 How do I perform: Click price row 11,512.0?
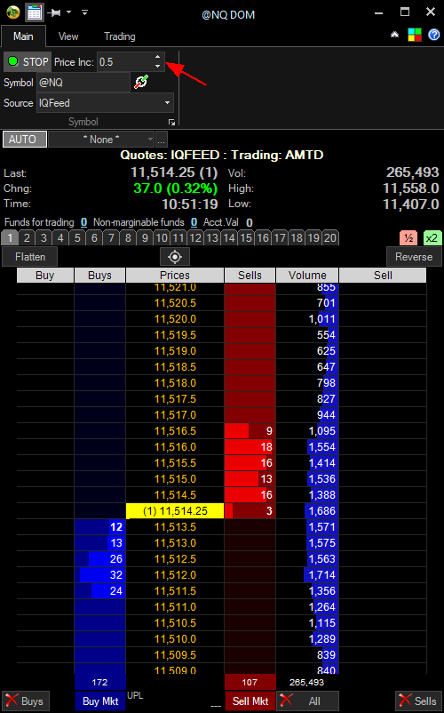click(175, 575)
